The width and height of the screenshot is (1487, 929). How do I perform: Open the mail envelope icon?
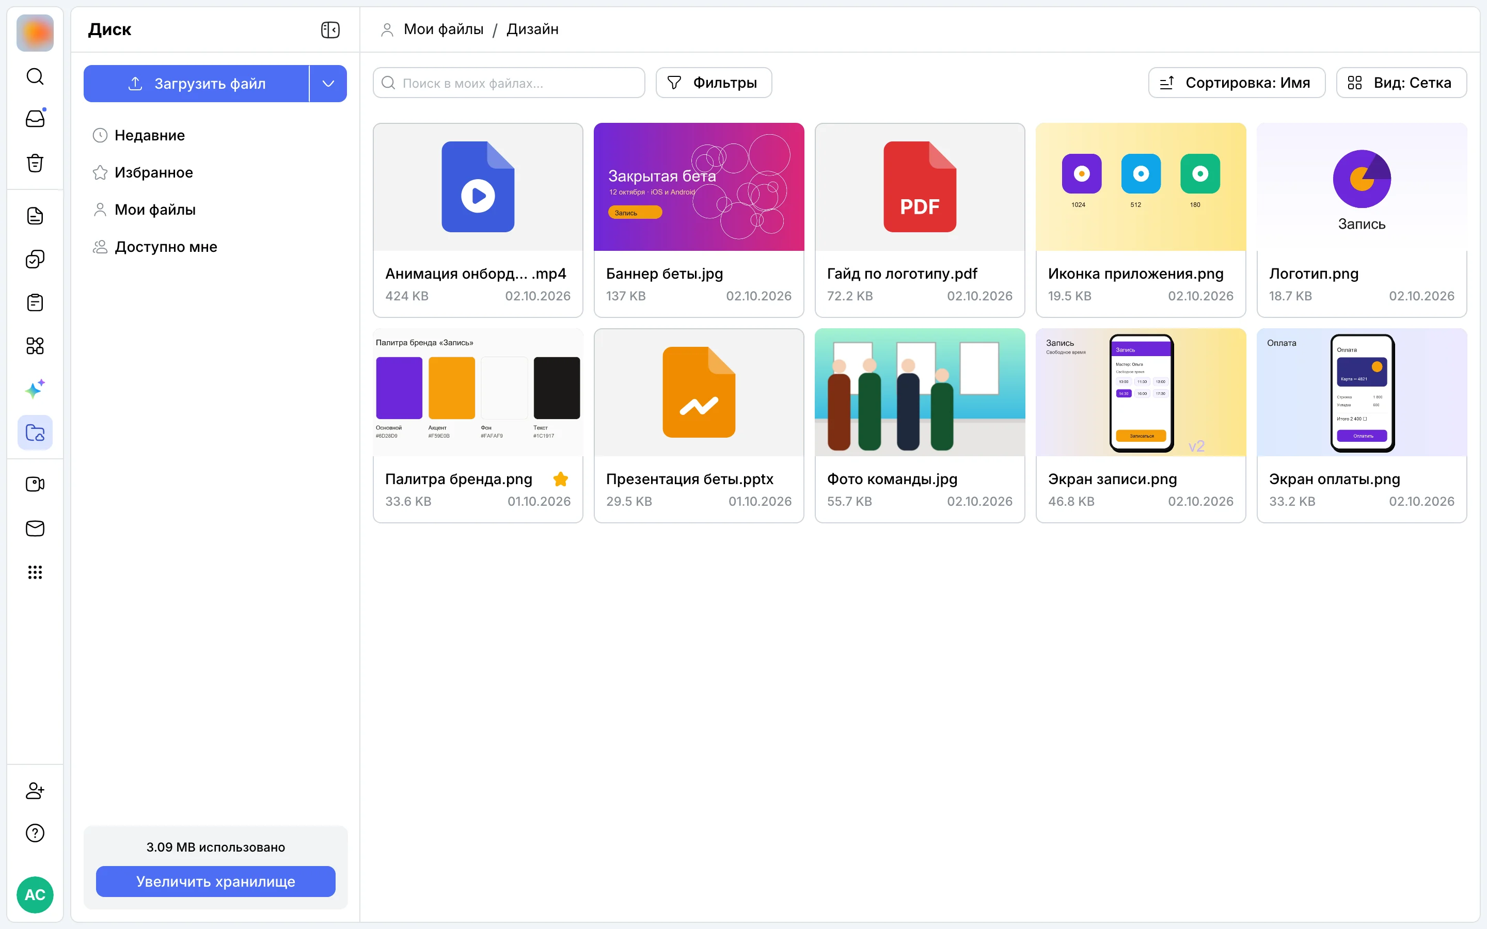click(35, 528)
